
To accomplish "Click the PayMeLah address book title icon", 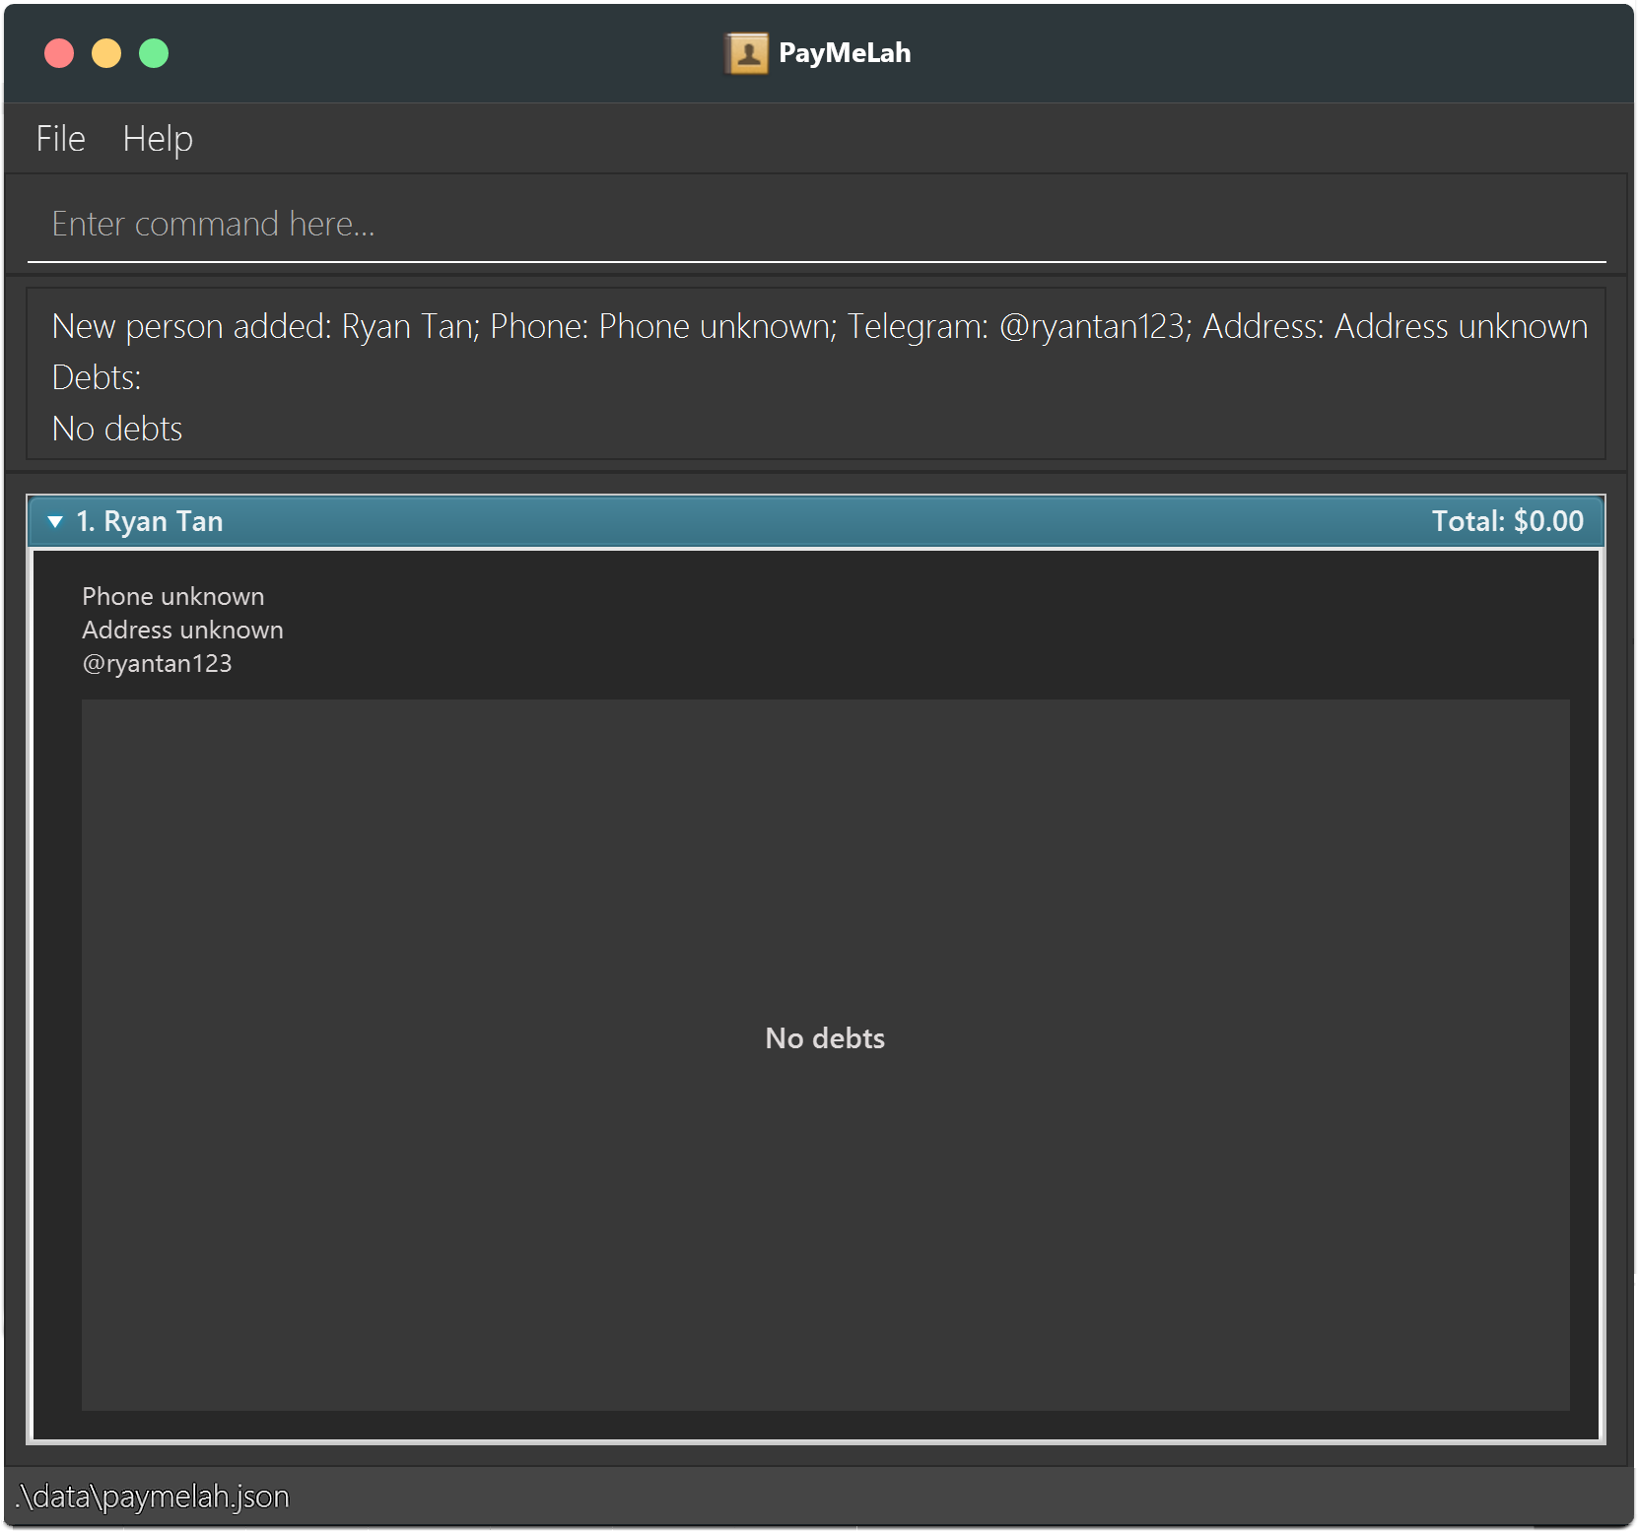I will pos(748,53).
